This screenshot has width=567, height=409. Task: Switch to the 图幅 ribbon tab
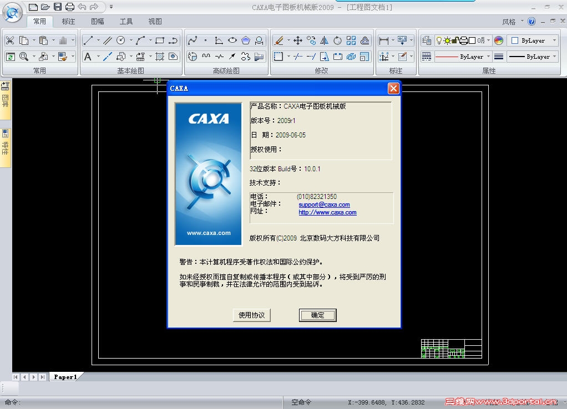click(x=97, y=21)
